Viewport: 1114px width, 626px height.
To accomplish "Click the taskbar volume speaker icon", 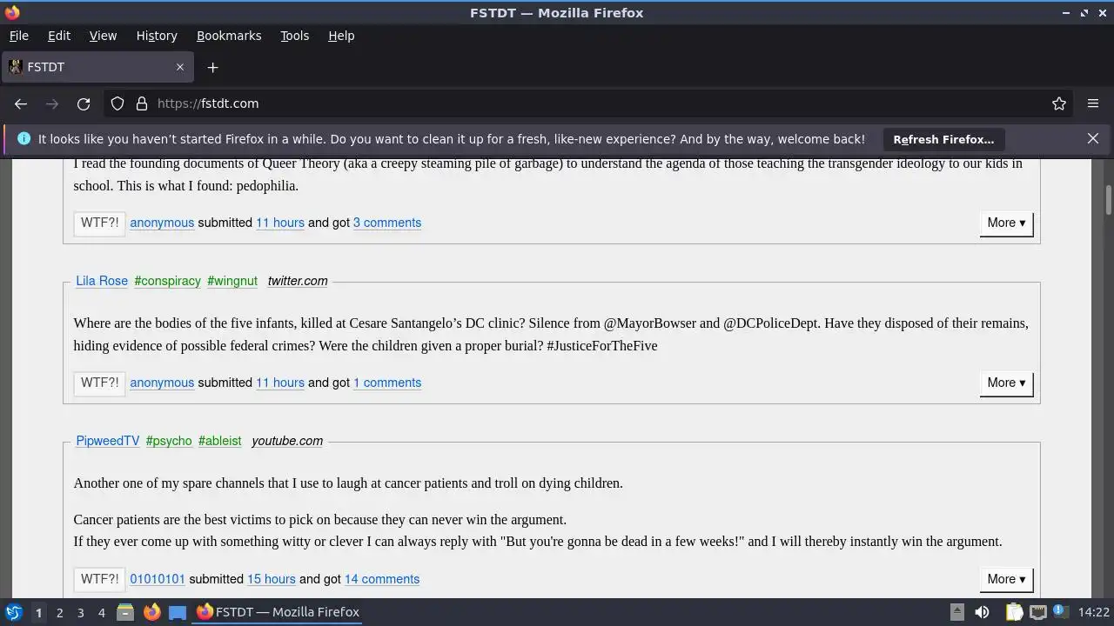I will click(982, 612).
